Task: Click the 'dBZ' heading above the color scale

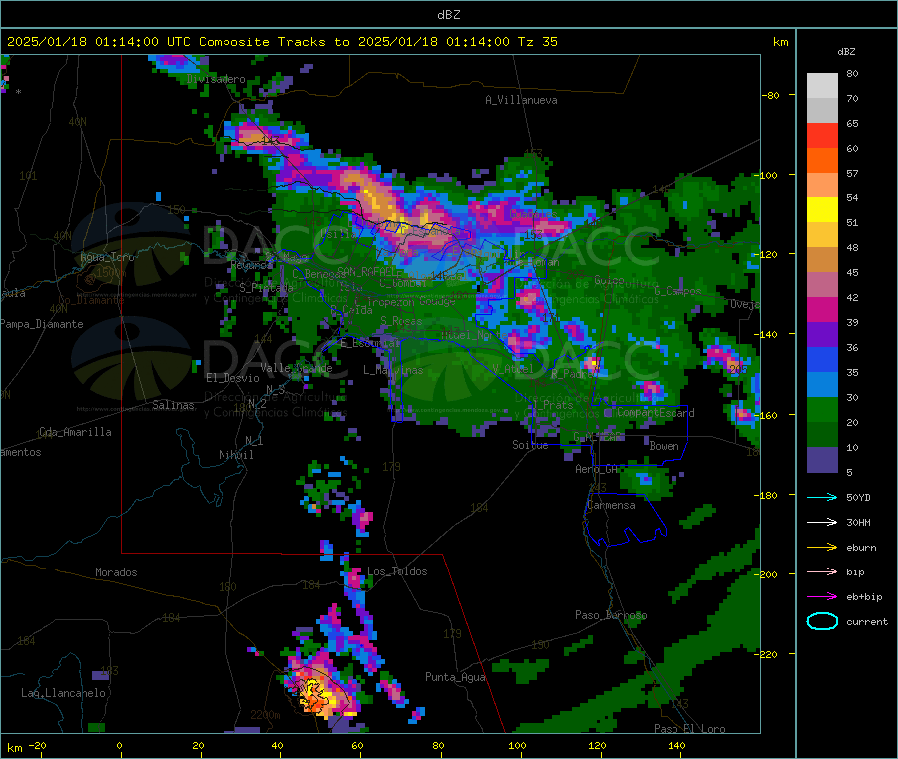Action: click(x=846, y=52)
